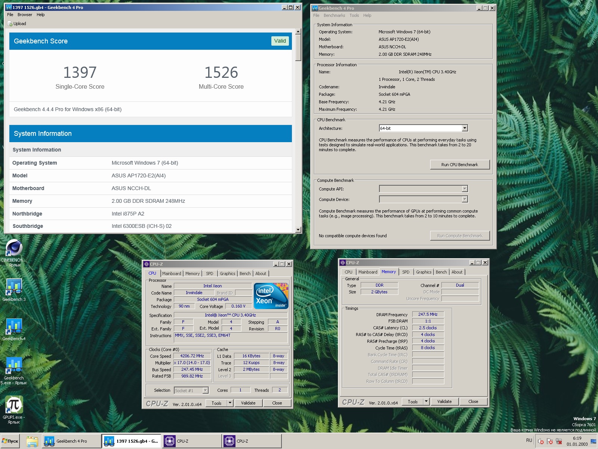598x449 pixels.
Task: Open Geekbench 3 desktop icon
Action: pos(14,287)
